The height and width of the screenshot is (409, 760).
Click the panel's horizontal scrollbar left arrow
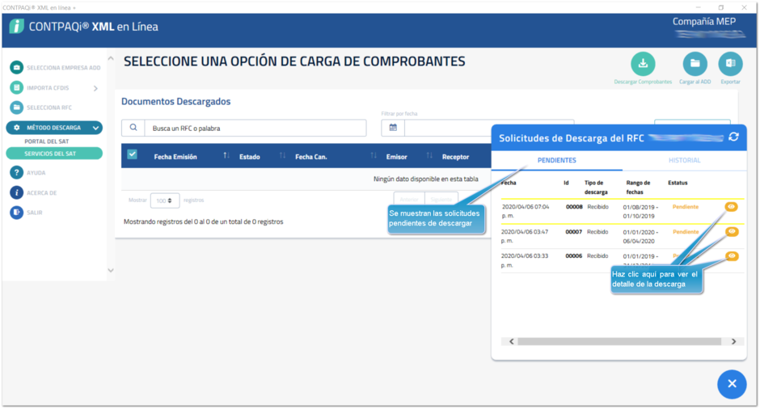pos(511,342)
